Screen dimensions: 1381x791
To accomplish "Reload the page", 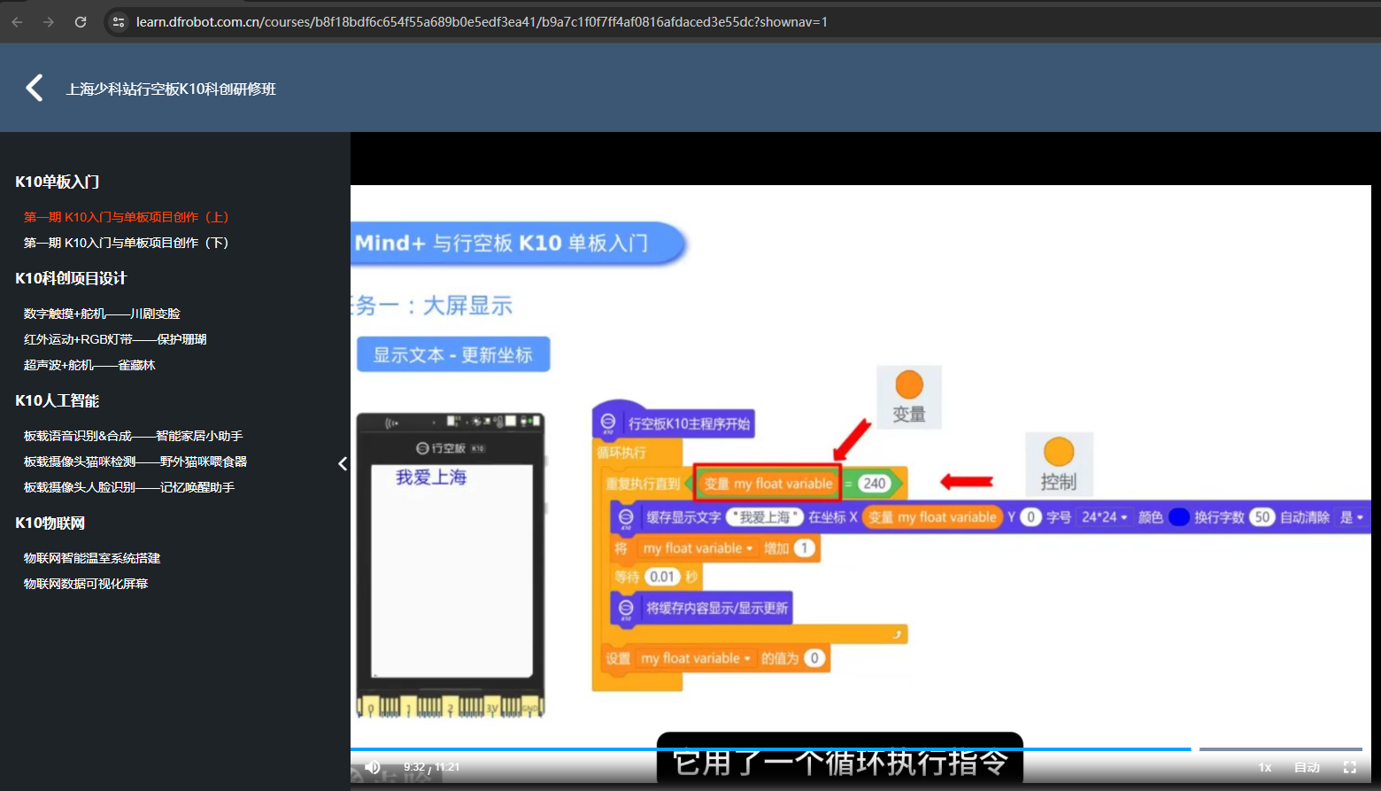I will (x=81, y=22).
